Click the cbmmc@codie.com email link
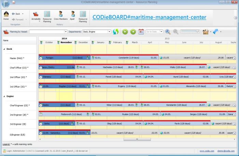239x156 pixels. click(226, 151)
